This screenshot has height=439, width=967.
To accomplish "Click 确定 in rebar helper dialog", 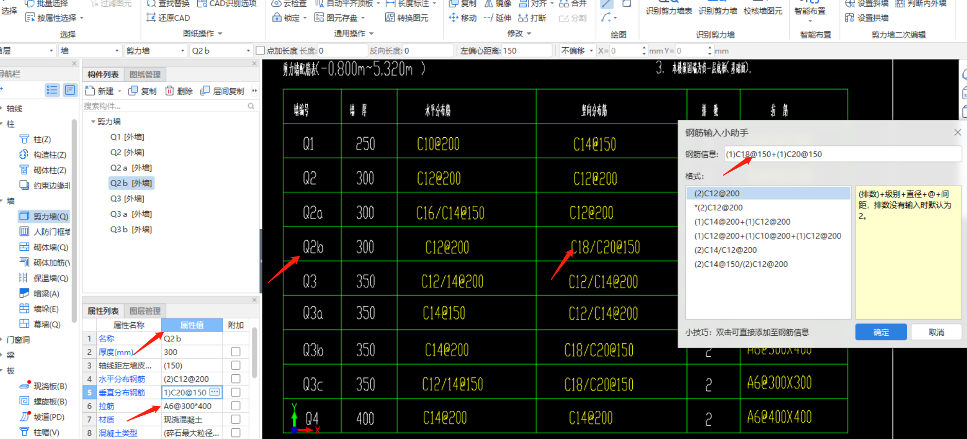I will (x=881, y=332).
